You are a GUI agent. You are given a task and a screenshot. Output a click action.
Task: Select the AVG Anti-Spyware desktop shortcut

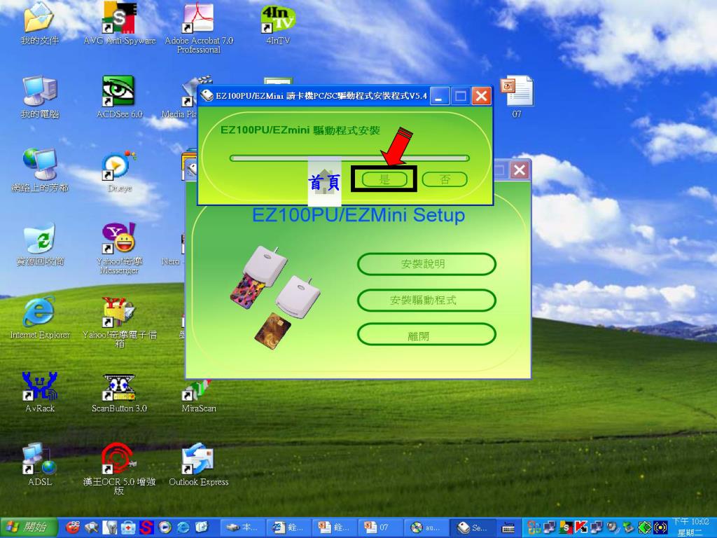[119, 24]
